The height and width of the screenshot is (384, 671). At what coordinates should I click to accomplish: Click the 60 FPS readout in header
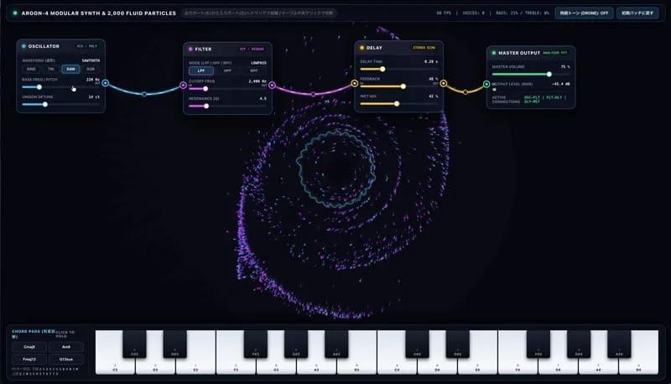(x=444, y=13)
